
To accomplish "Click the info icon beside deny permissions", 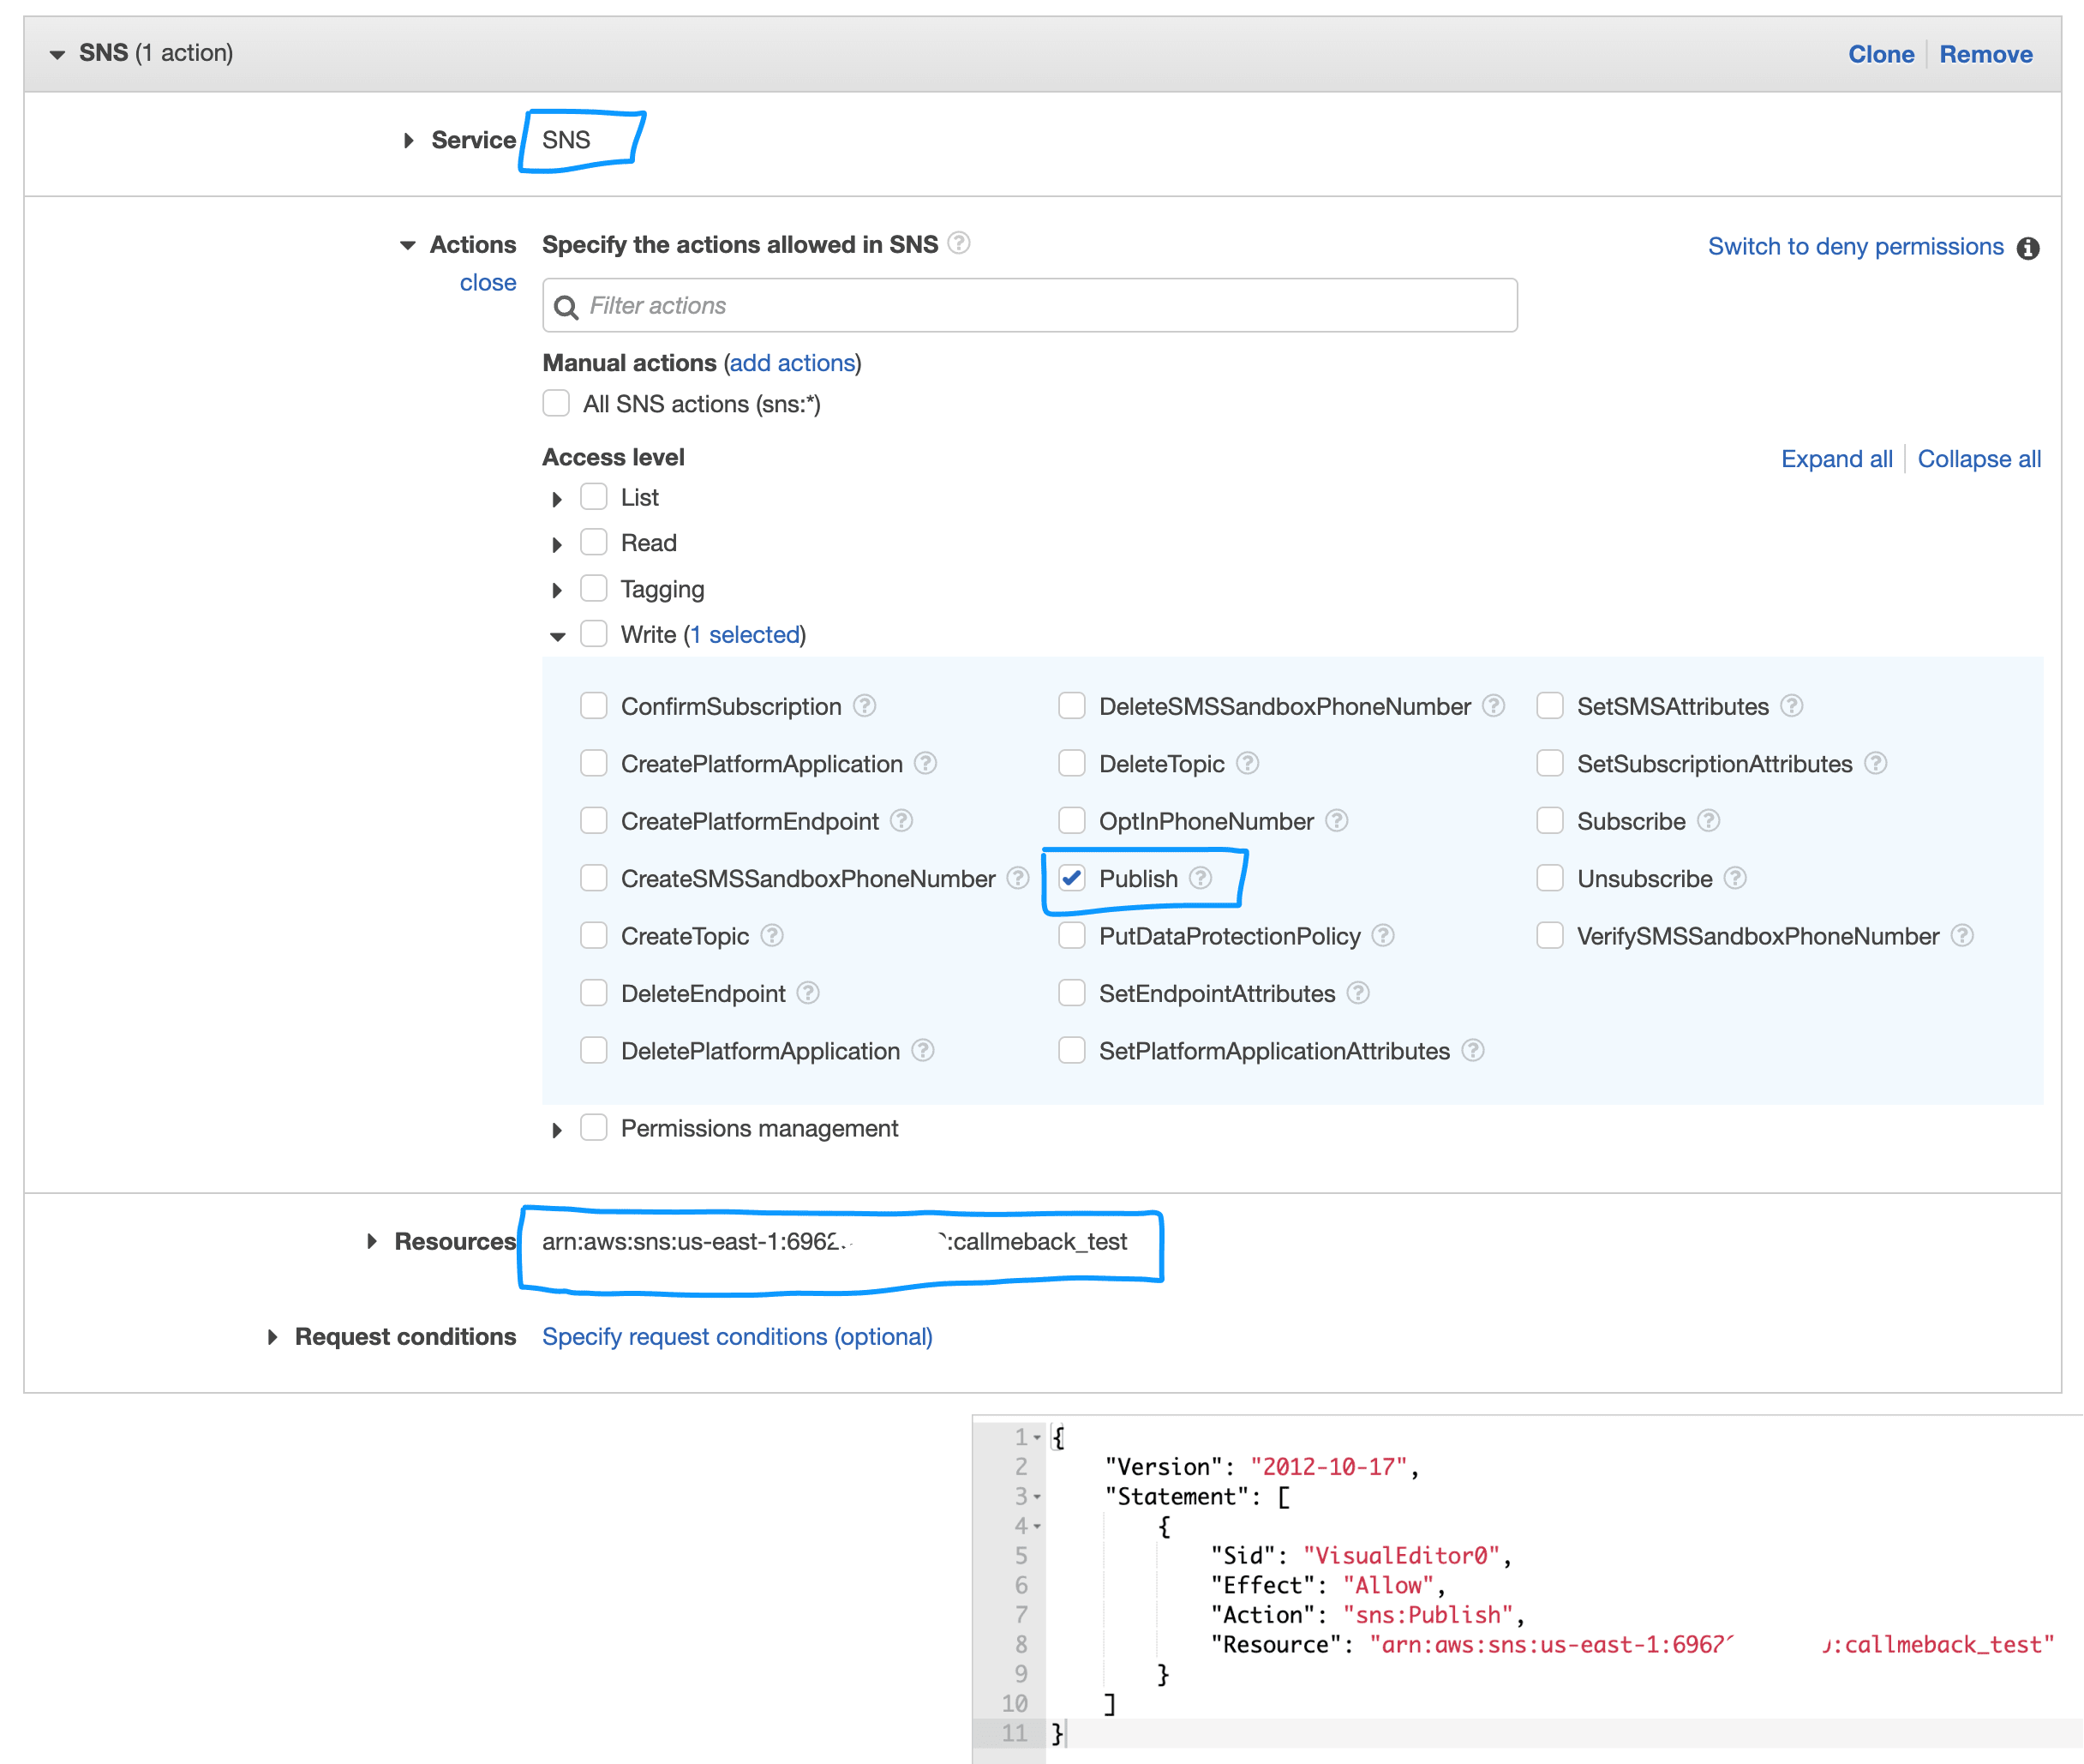I will click(2027, 248).
